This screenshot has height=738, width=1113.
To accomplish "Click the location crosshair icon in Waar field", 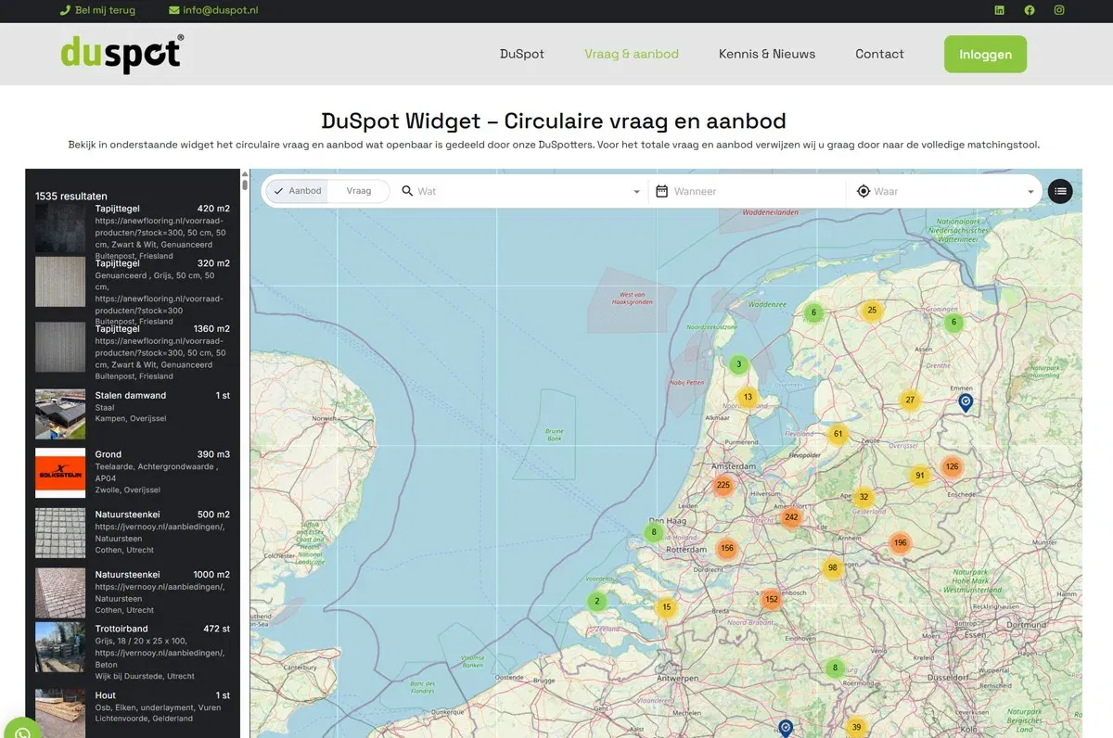I will click(x=864, y=191).
